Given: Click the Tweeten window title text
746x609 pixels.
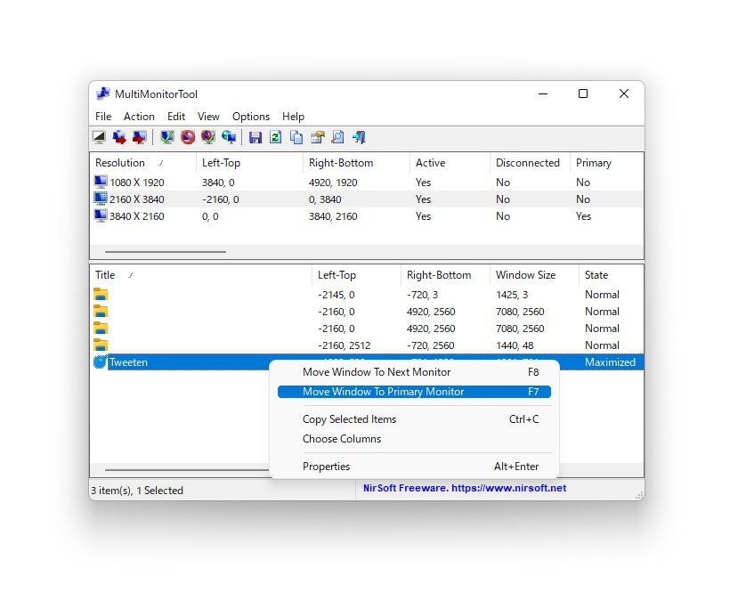Looking at the screenshot, I should (128, 362).
